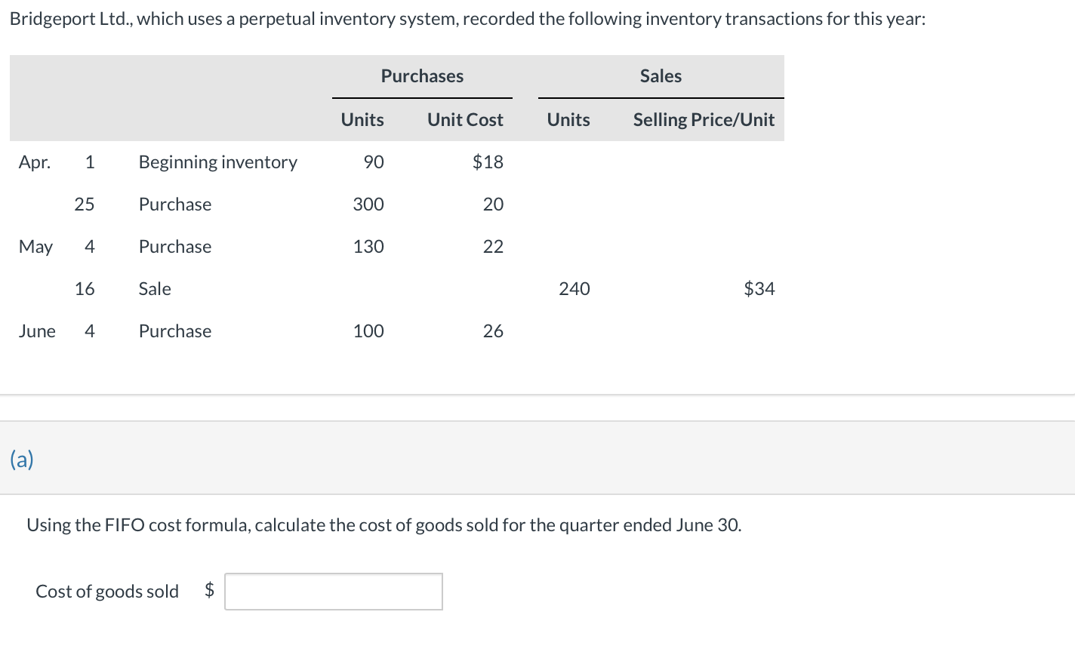
Task: Click the $34 selling price value
Action: coord(759,288)
